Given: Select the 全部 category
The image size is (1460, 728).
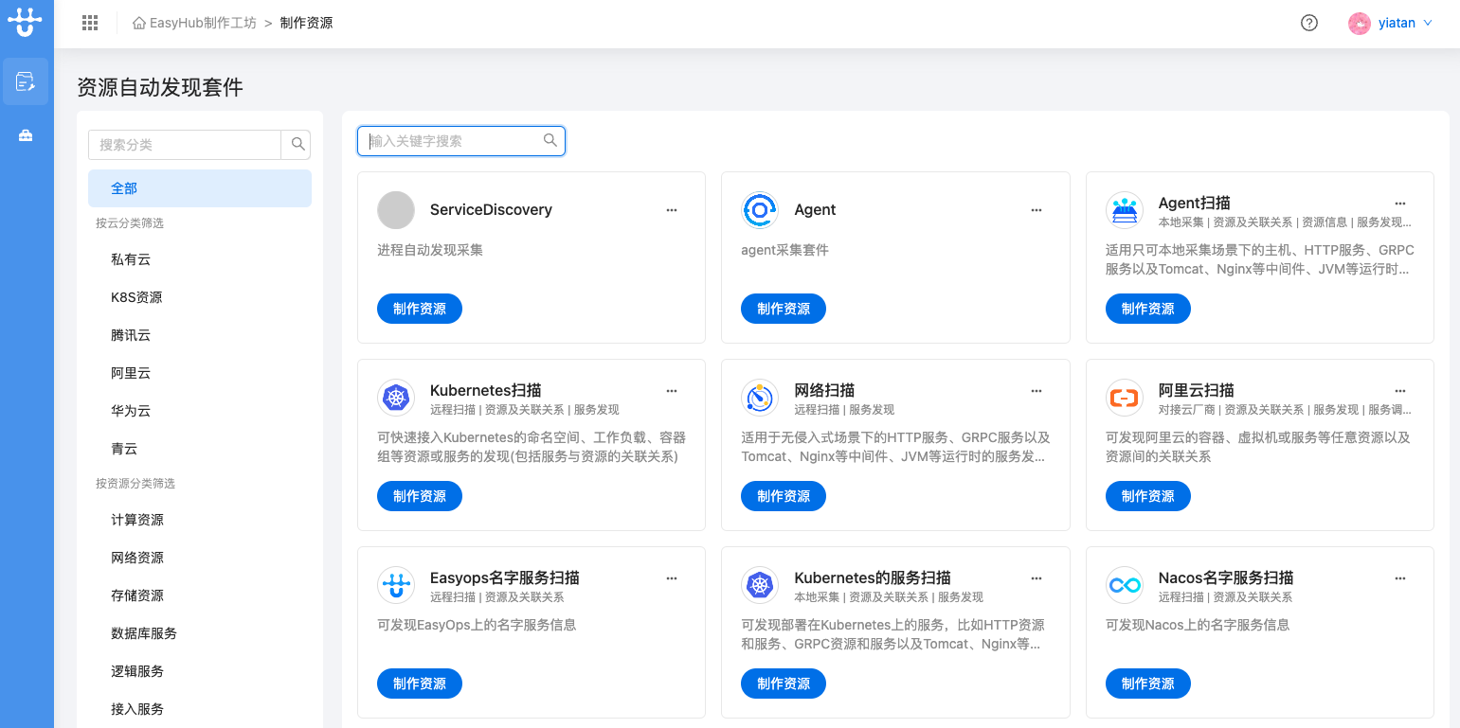Looking at the screenshot, I should click(200, 188).
